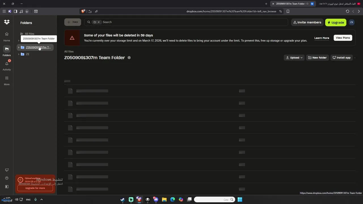This screenshot has height=204, width=363.
Task: Open Microsoft Edge from the taskbar
Action: point(172,199)
